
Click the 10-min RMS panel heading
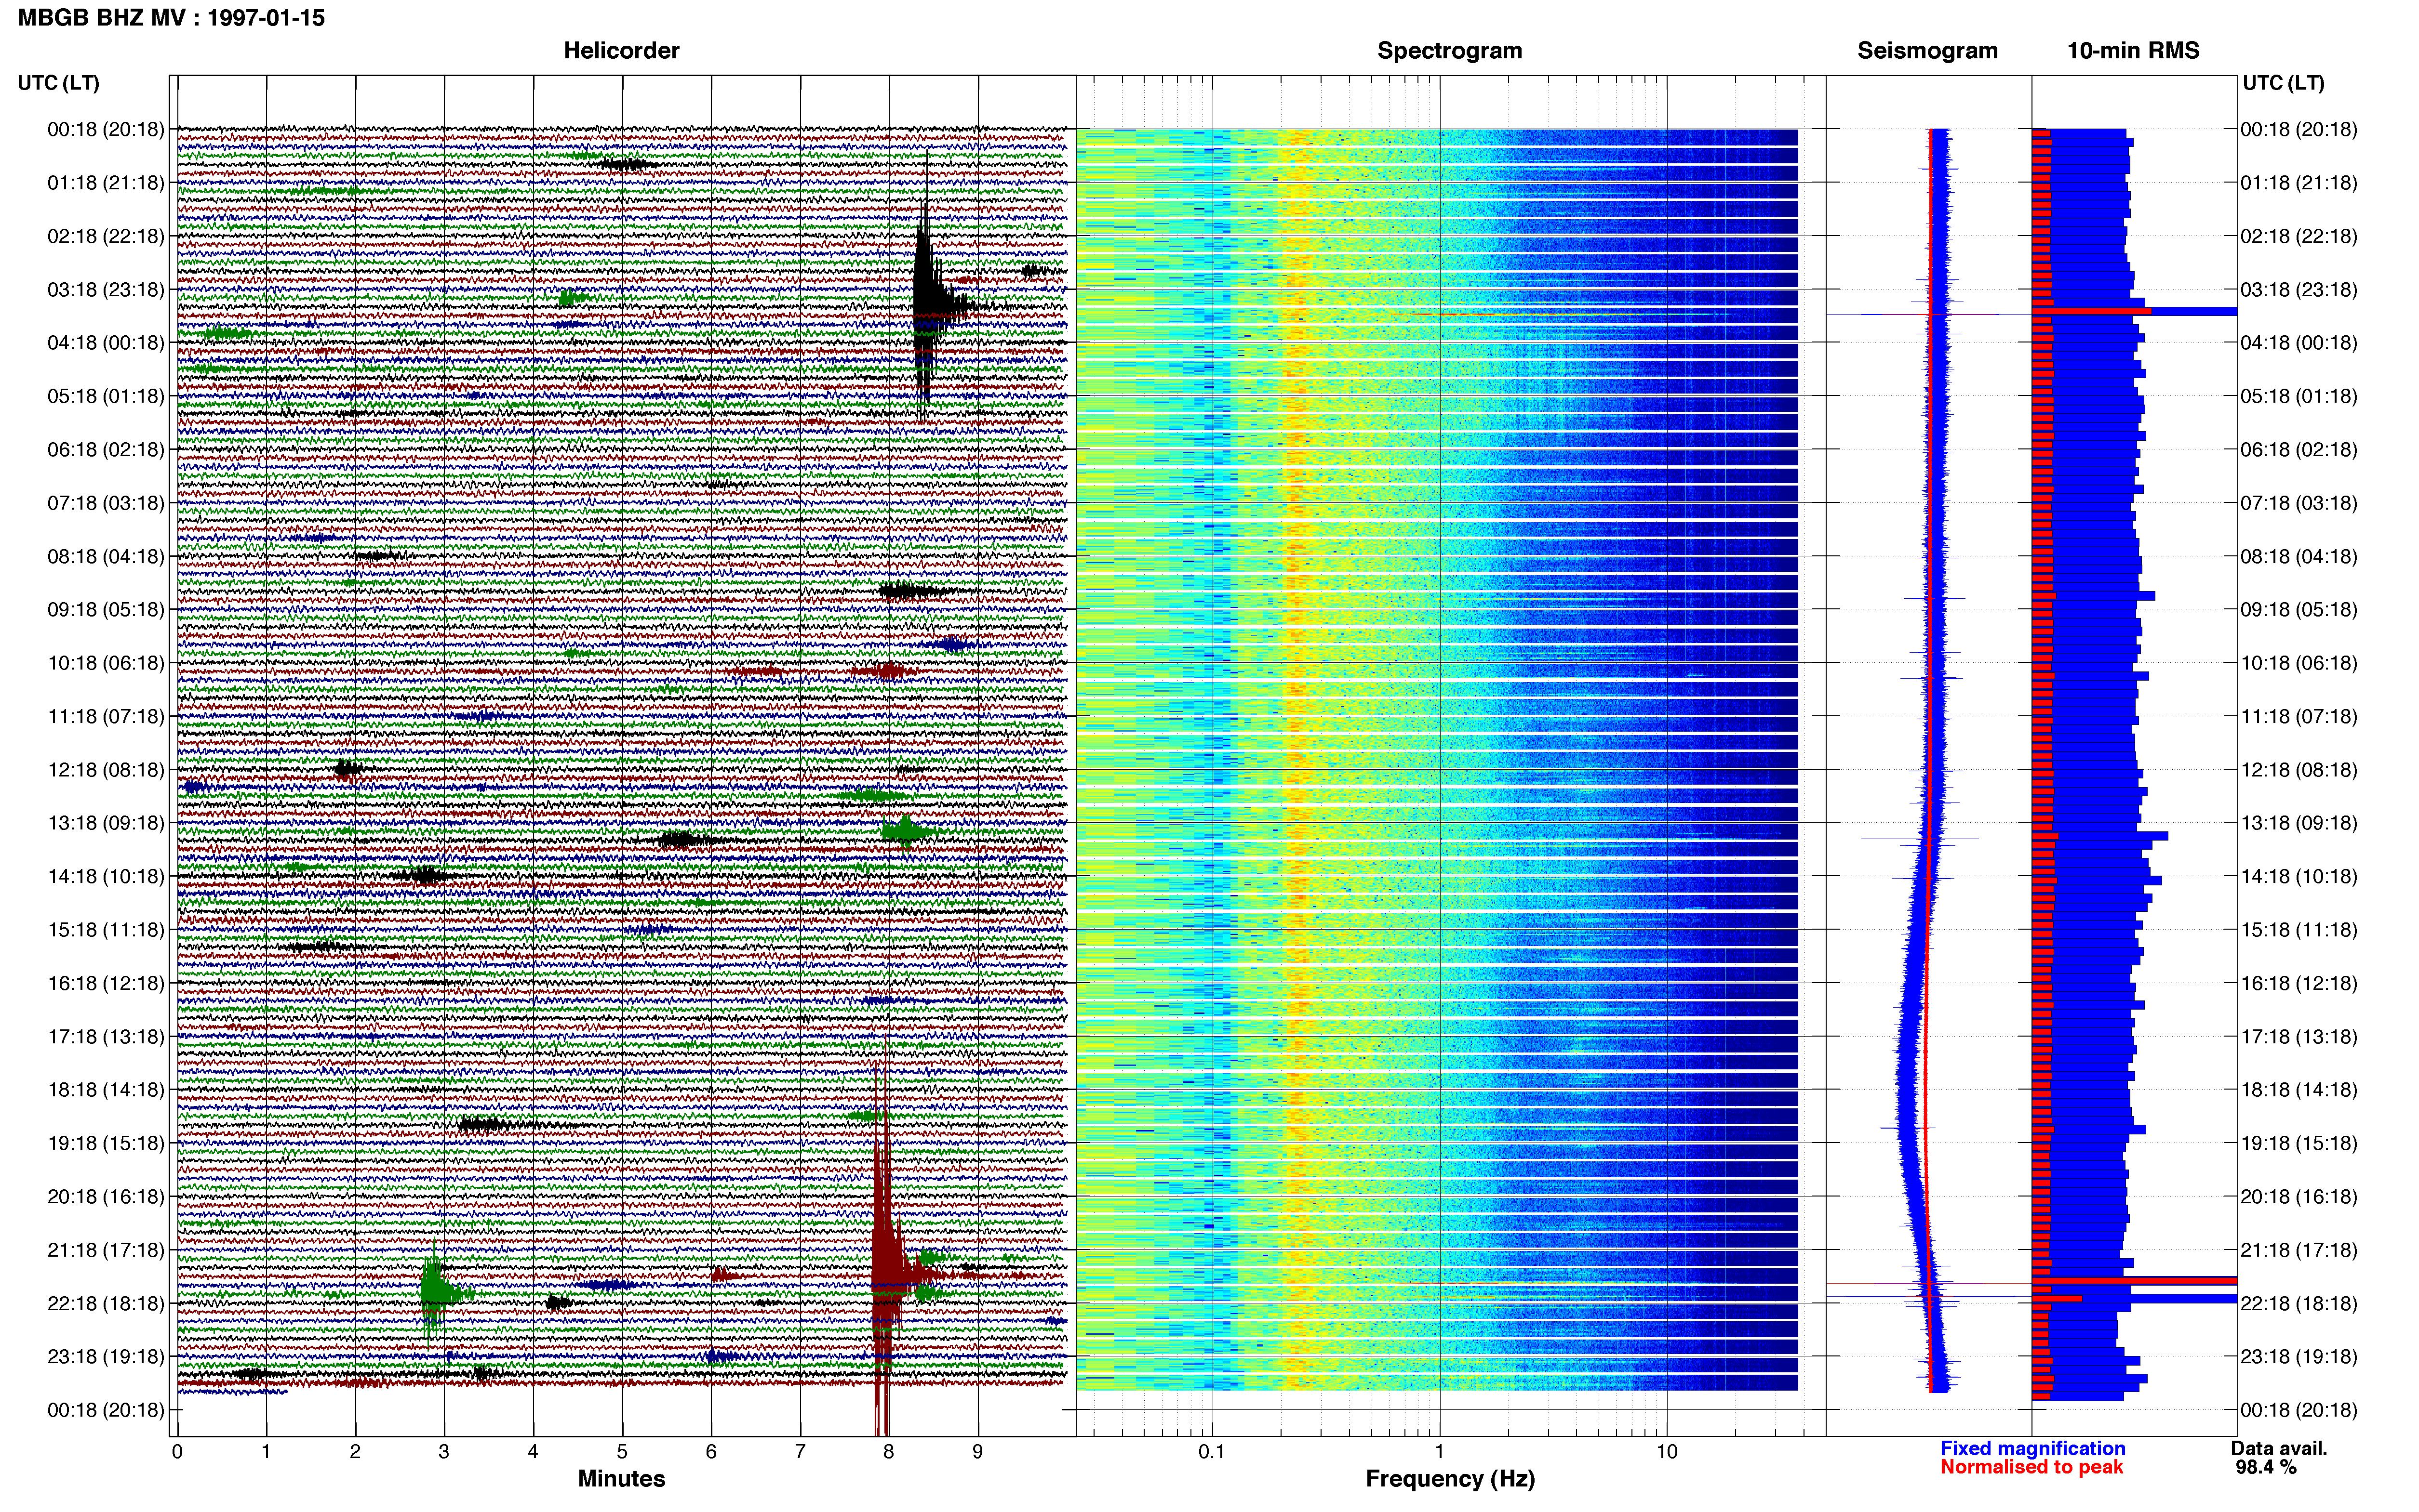[2133, 50]
